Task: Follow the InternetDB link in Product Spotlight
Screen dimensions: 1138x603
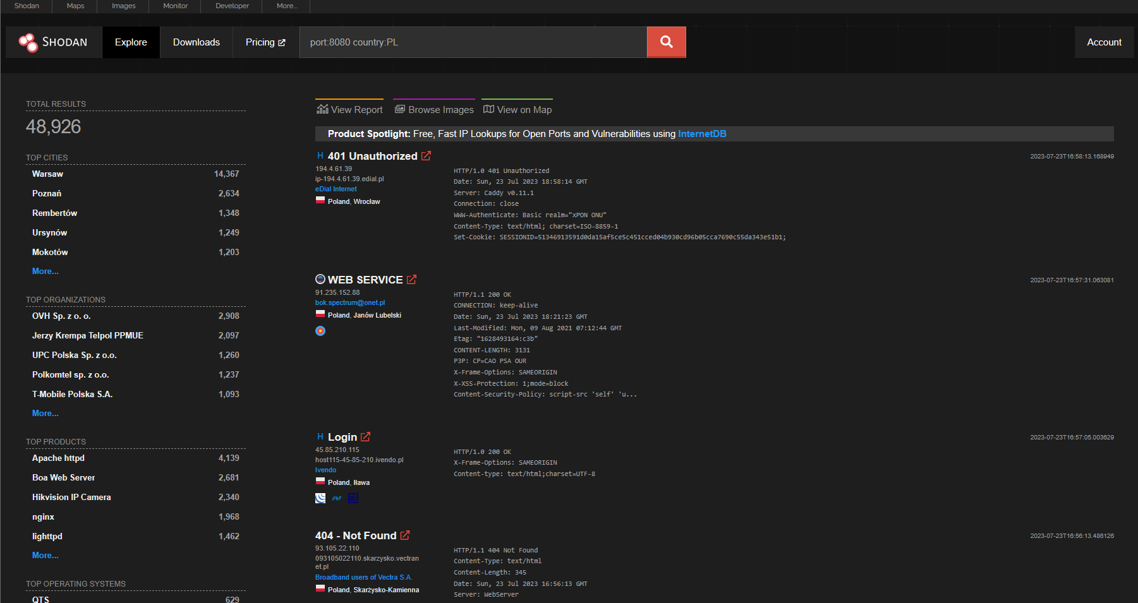Action: pos(702,134)
